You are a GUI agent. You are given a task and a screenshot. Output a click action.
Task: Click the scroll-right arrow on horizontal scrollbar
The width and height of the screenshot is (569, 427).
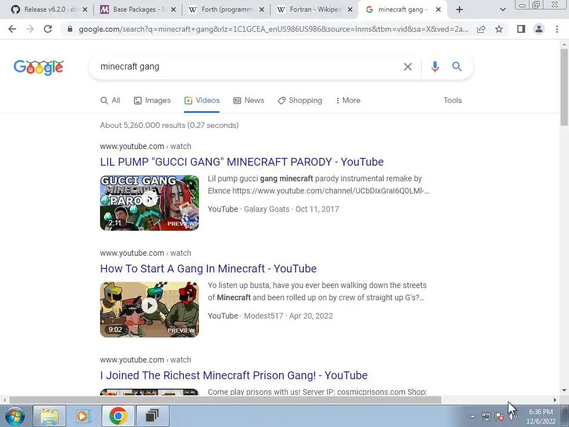pyautogui.click(x=555, y=400)
